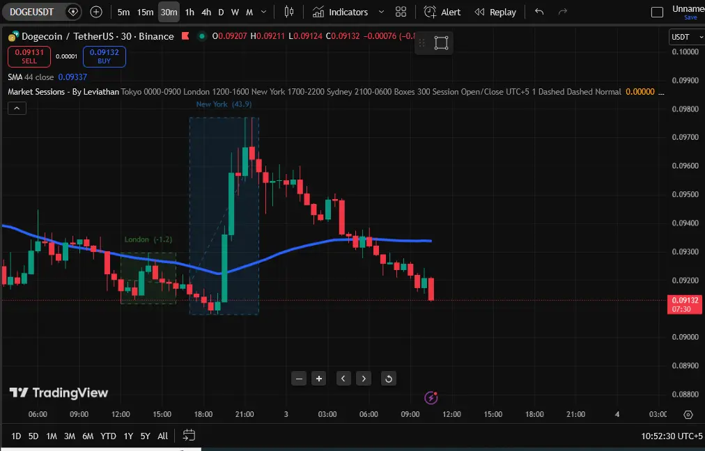Screen dimensions: 705x451
Task: Click the Save layout link
Action: (x=690, y=17)
